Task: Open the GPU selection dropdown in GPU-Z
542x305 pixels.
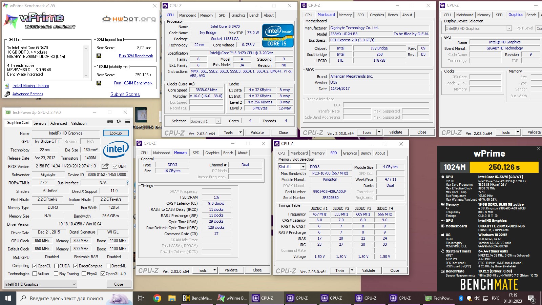Action: pyautogui.click(x=40, y=284)
